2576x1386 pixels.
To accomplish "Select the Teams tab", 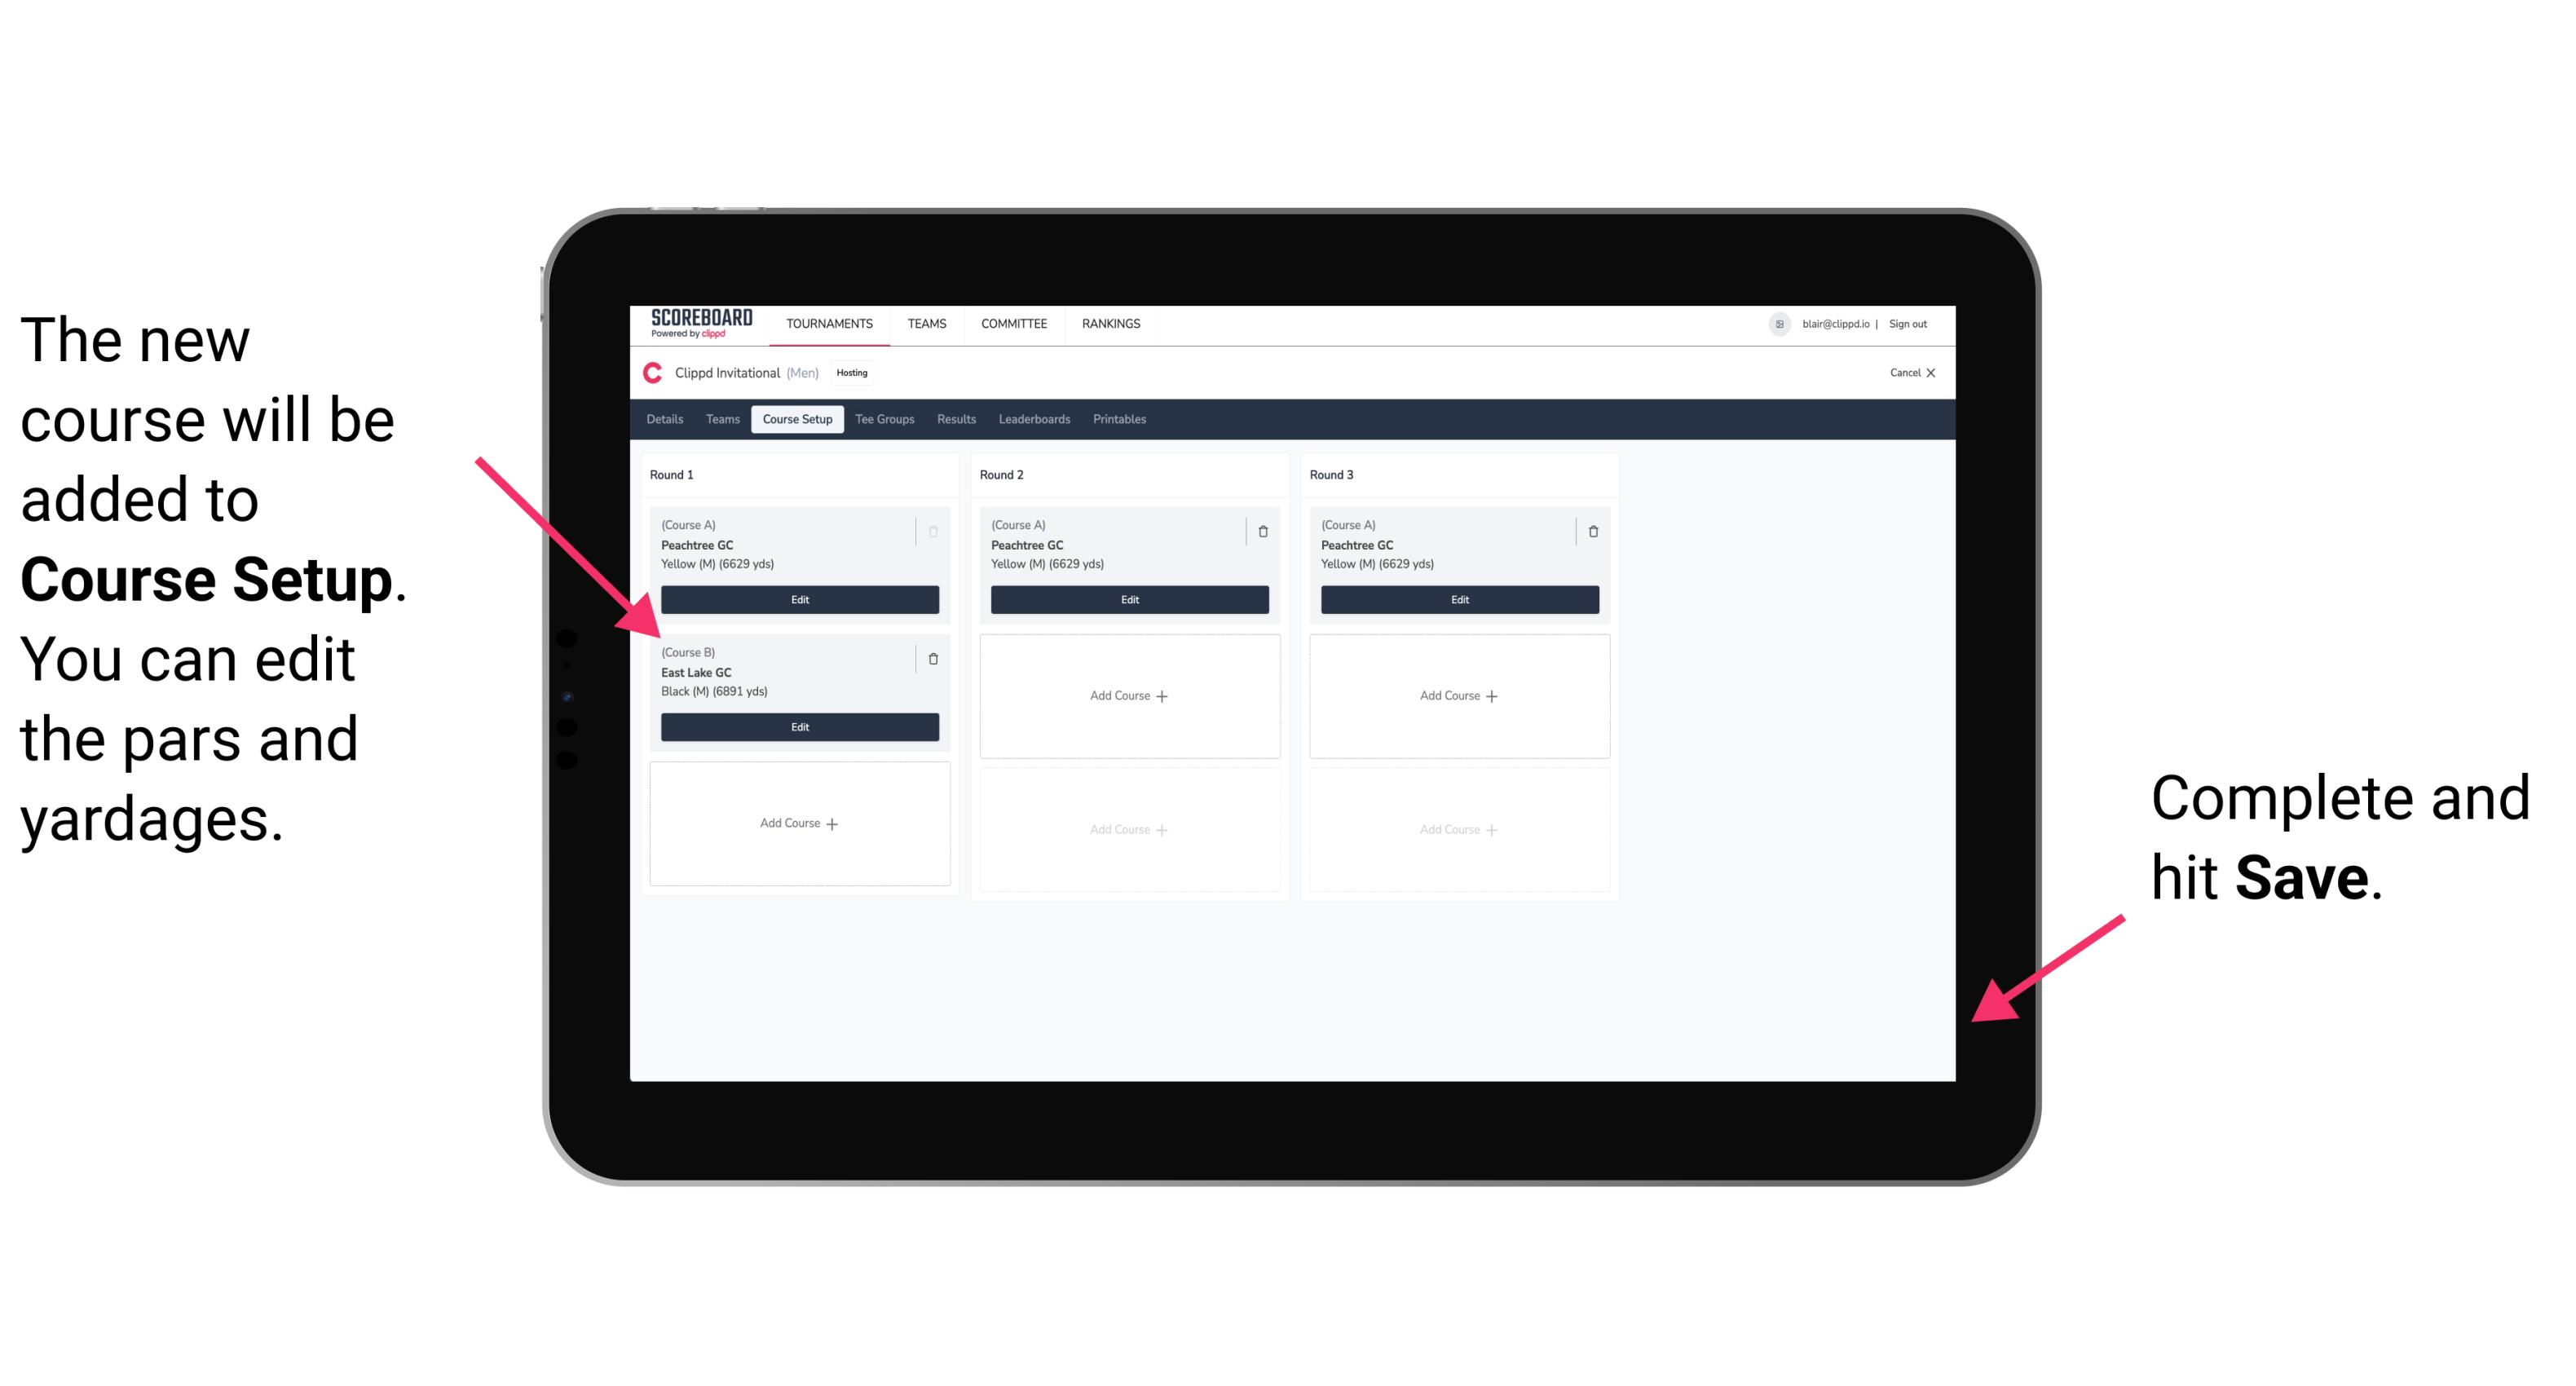I will point(718,418).
